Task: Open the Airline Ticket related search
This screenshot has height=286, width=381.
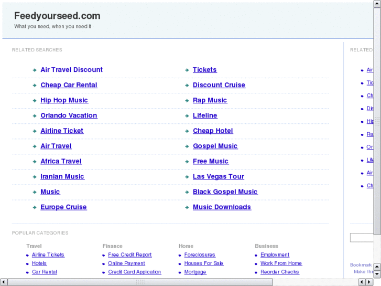Action: pos(62,131)
